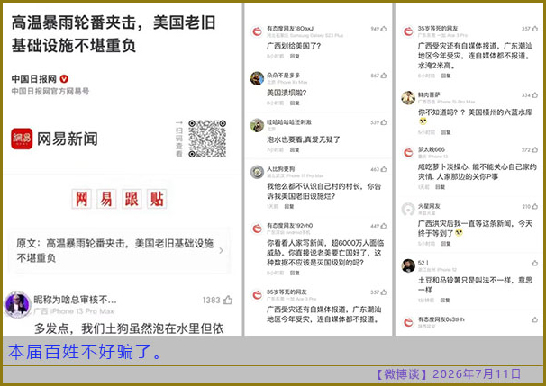Open 中国日报网 publisher profile

click(33, 79)
